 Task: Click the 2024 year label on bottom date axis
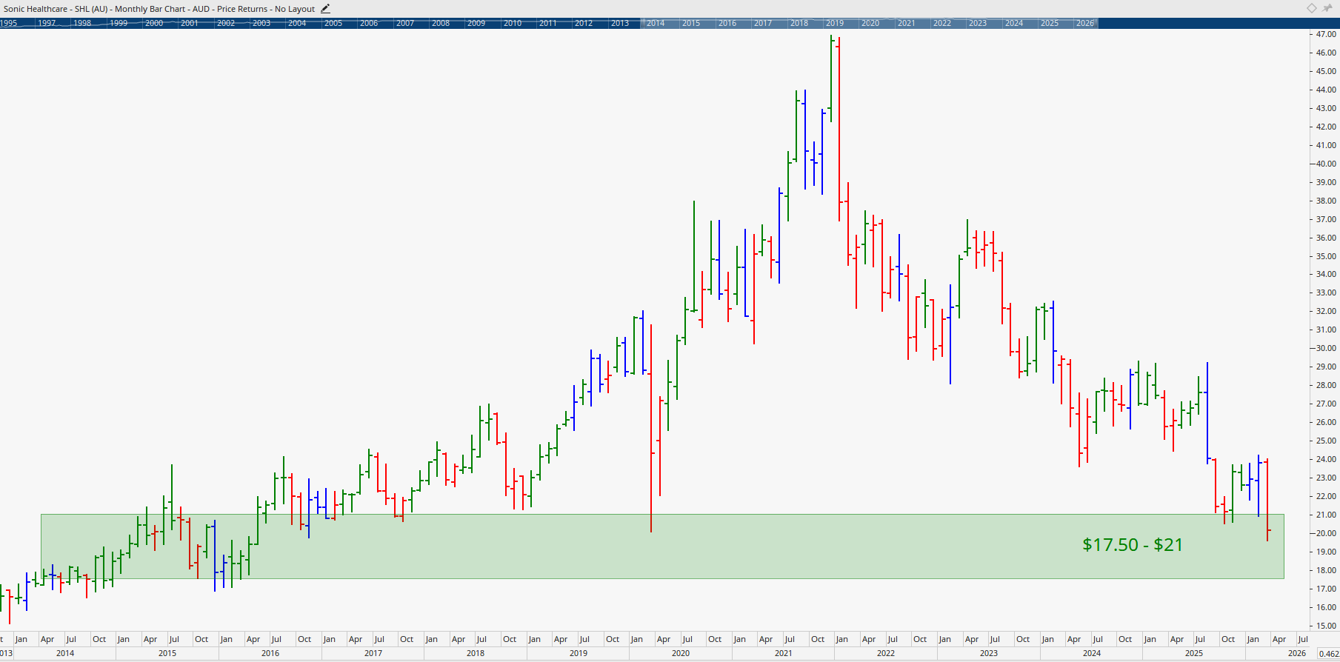[1091, 653]
